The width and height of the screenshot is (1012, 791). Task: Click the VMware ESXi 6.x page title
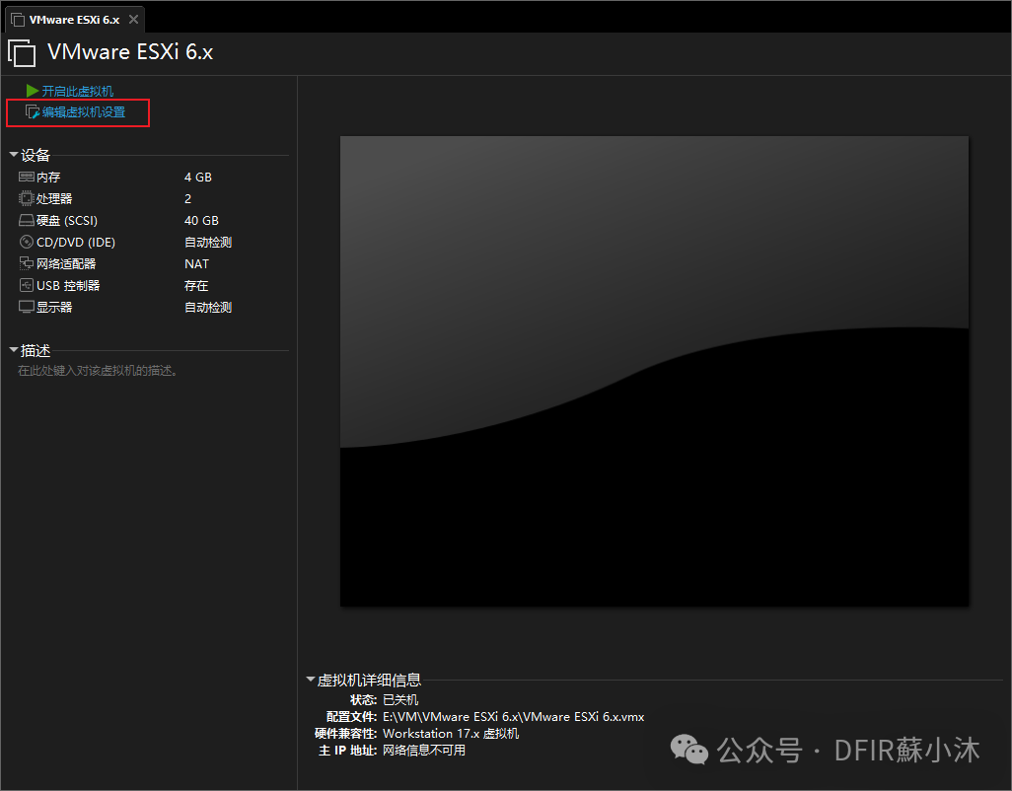tap(130, 51)
